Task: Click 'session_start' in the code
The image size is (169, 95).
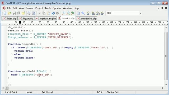Action: tap(18, 31)
